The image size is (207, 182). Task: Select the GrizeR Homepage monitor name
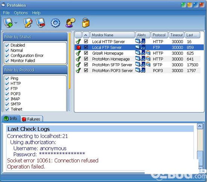pyautogui.click(x=108, y=53)
